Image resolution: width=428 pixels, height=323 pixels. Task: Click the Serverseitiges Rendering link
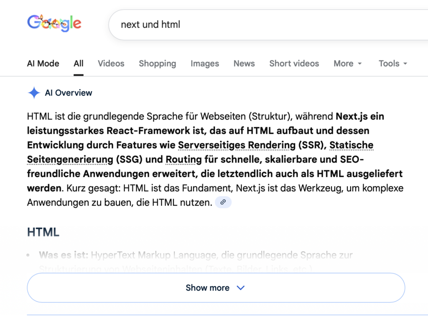pyautogui.click(x=237, y=145)
